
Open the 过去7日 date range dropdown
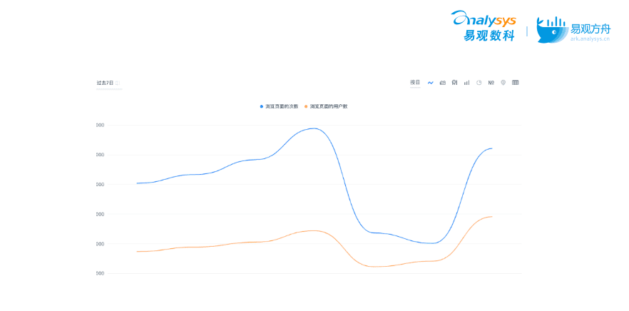(106, 83)
